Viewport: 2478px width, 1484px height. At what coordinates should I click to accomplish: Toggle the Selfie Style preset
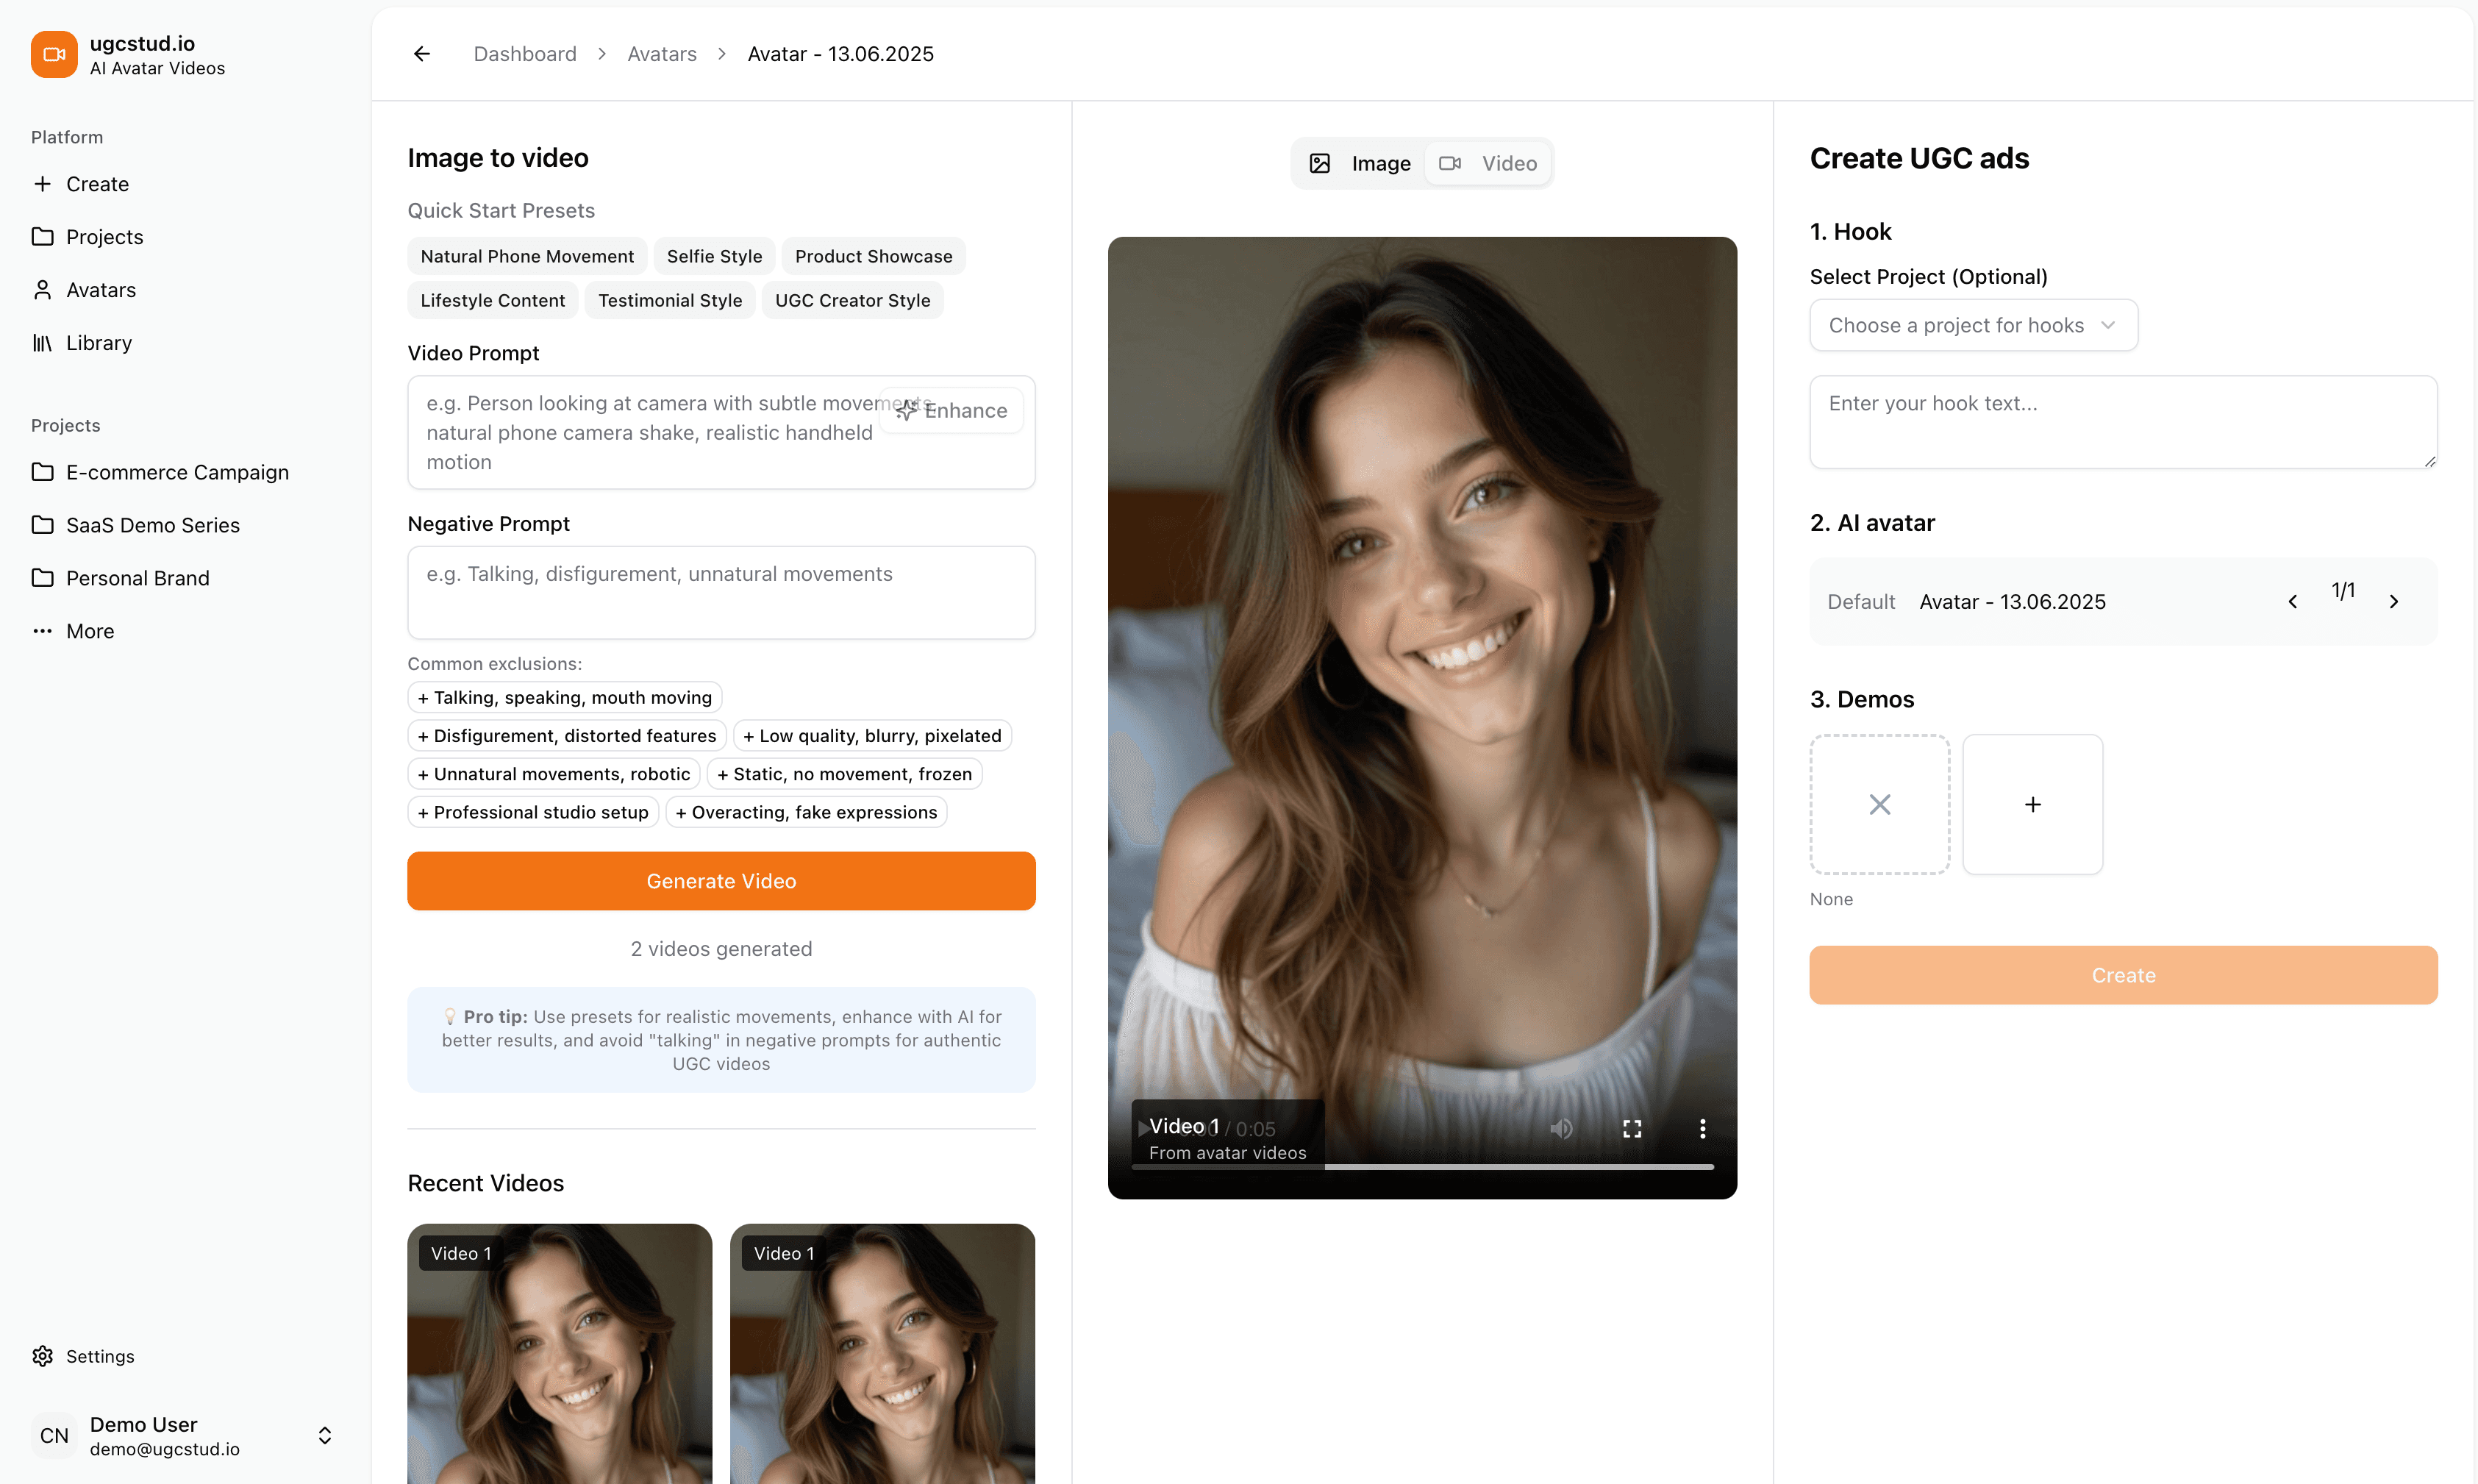[714, 256]
